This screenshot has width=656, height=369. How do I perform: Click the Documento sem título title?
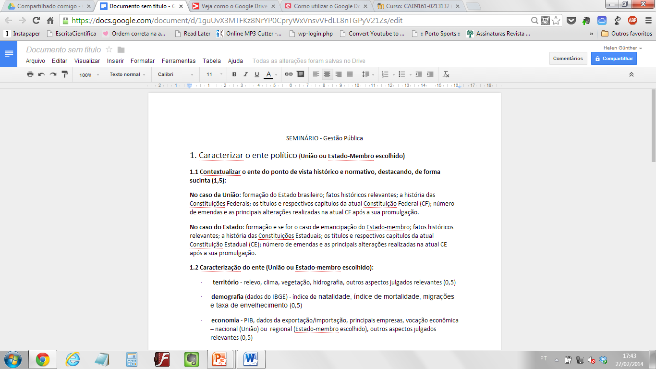63,49
